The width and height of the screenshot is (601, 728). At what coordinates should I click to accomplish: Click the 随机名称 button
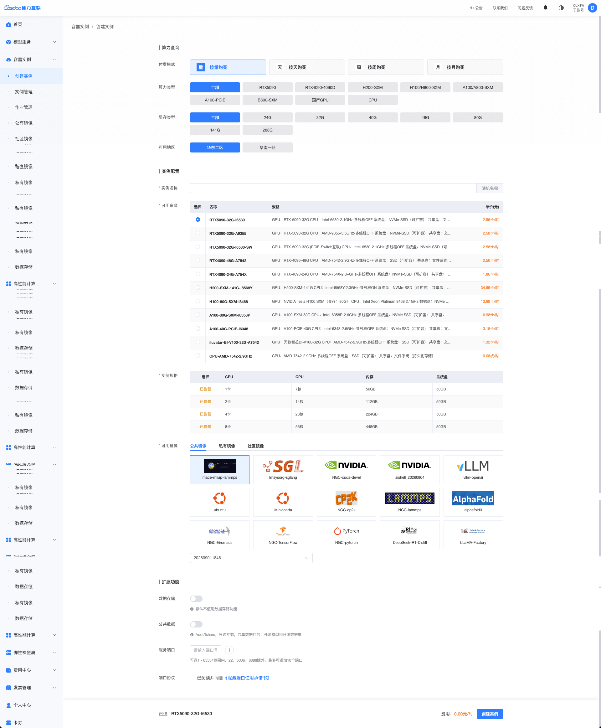tap(490, 188)
